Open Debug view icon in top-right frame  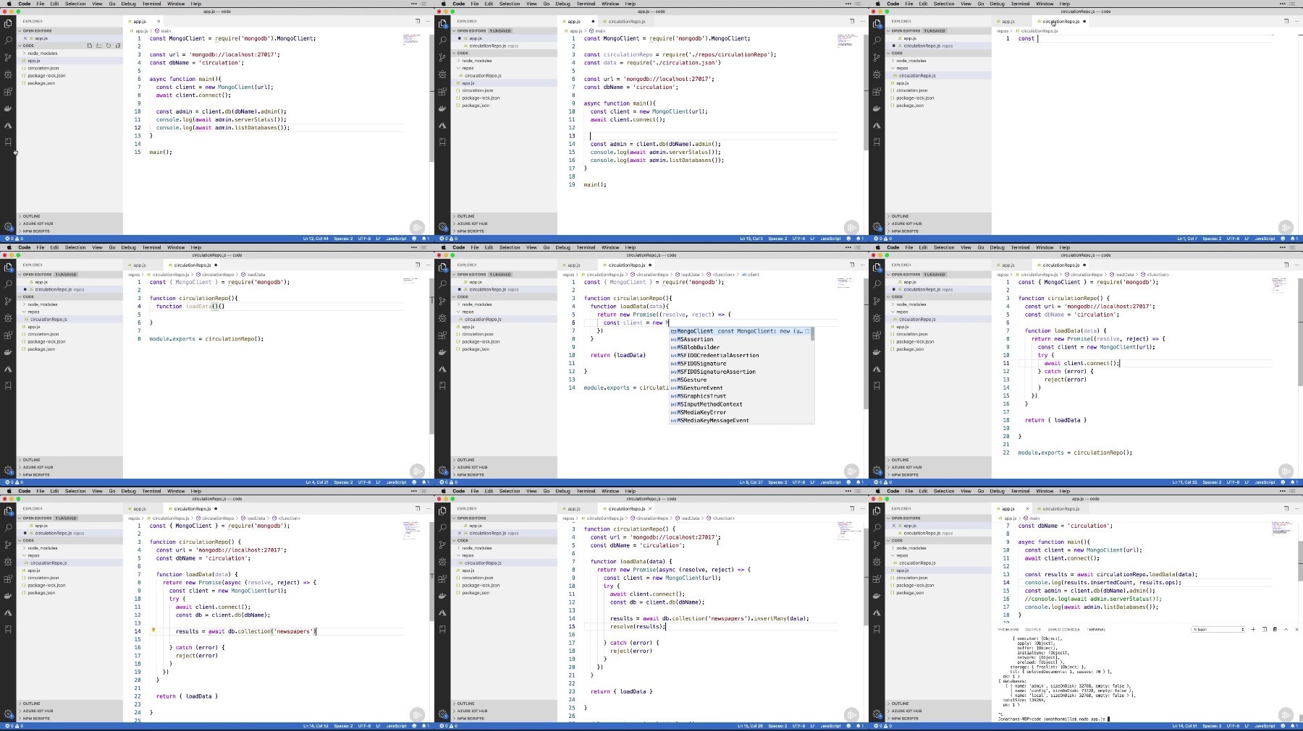[x=877, y=74]
